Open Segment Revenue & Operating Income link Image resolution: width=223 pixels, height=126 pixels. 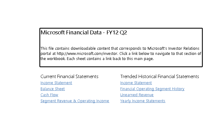pyautogui.click(x=75, y=101)
